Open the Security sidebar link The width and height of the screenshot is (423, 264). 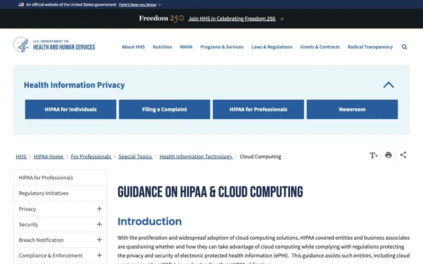point(29,224)
